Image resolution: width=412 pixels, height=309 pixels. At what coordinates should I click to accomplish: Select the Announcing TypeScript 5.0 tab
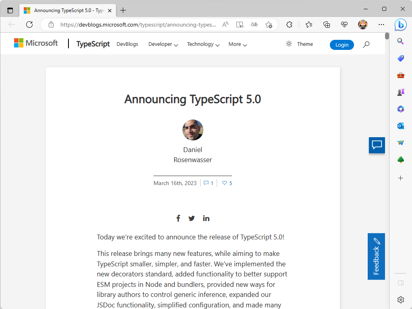click(x=68, y=10)
